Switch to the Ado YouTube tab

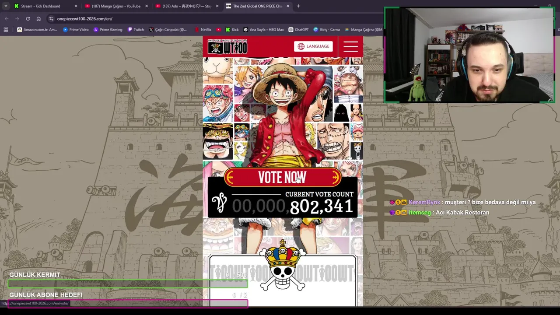coord(187,6)
